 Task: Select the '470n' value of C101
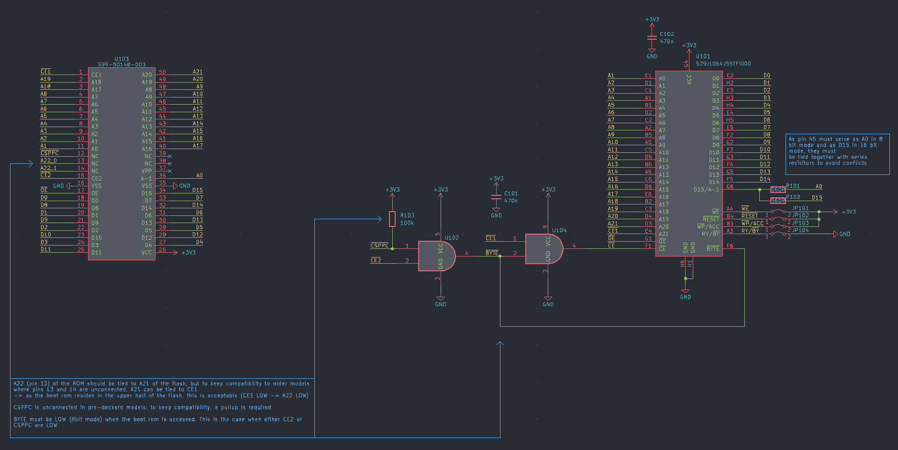tap(511, 201)
